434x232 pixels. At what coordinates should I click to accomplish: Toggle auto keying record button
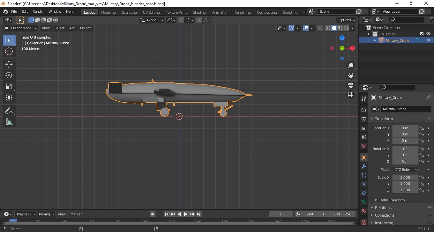pos(153,214)
